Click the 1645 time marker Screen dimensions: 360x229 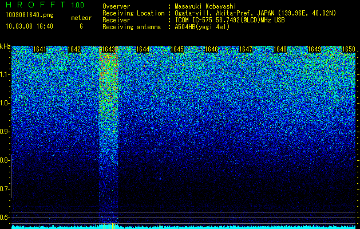tap(177, 49)
